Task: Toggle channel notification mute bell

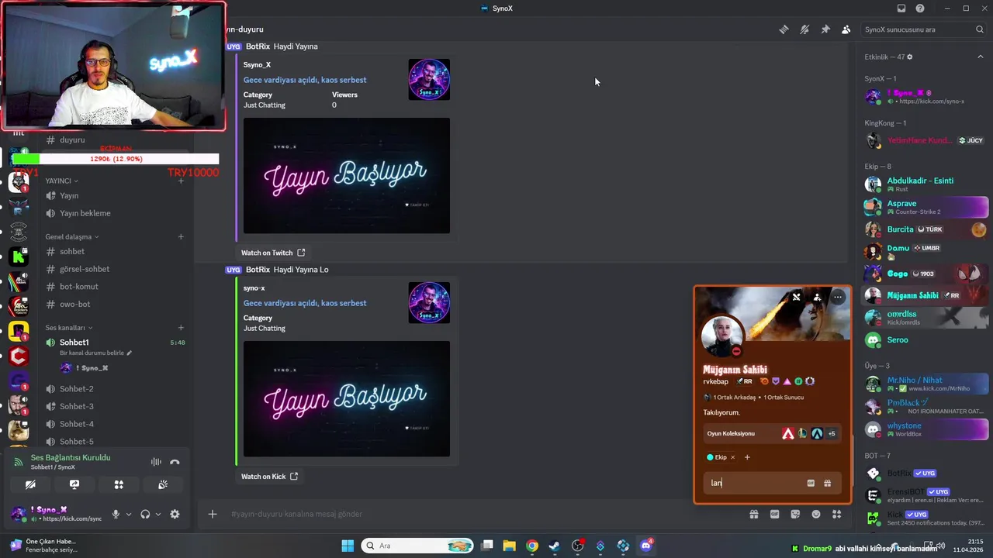Action: click(804, 29)
